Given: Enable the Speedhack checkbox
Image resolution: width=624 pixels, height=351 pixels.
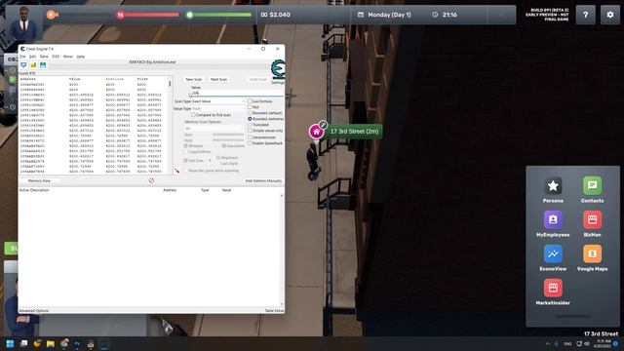Looking at the screenshot, I should click(250, 143).
